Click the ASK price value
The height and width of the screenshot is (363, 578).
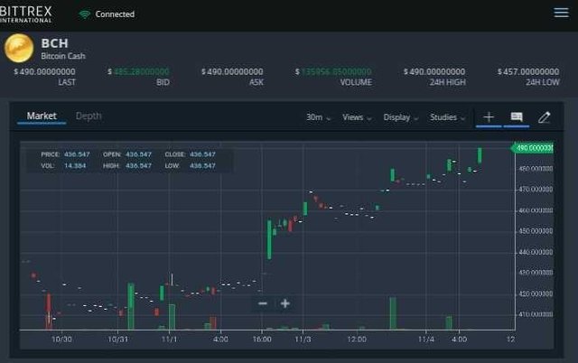pyautogui.click(x=232, y=71)
